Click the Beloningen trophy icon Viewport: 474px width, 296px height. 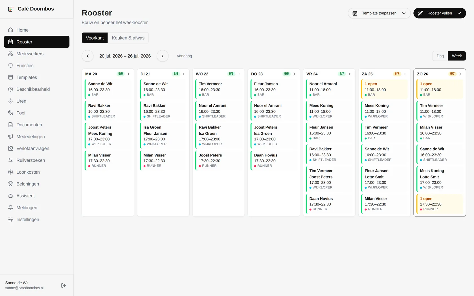(x=10, y=184)
